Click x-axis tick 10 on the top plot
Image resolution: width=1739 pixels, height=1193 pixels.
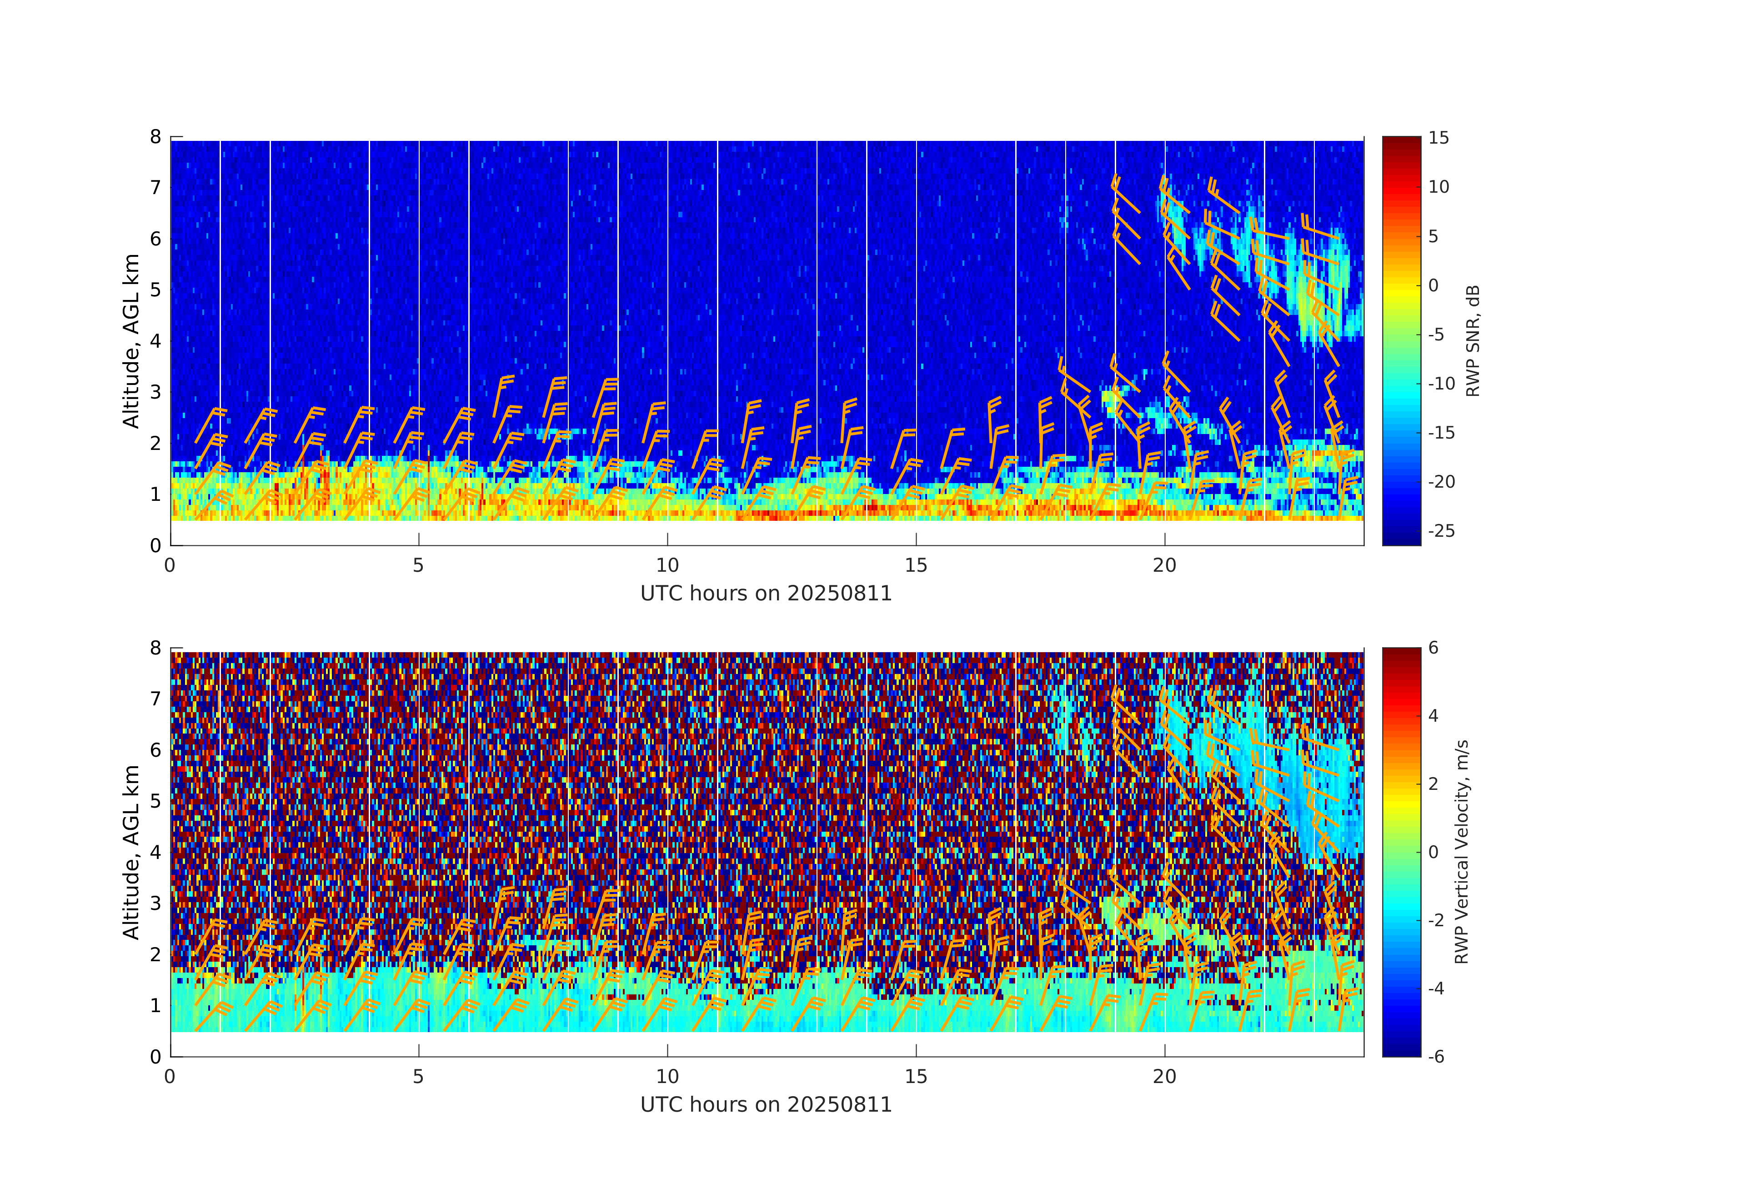(667, 565)
